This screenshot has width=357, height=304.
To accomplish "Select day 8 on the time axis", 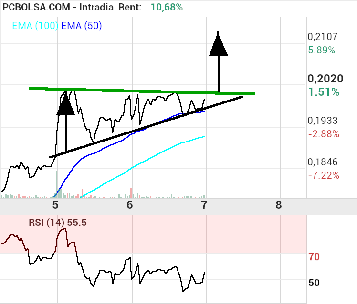I will tap(279, 205).
